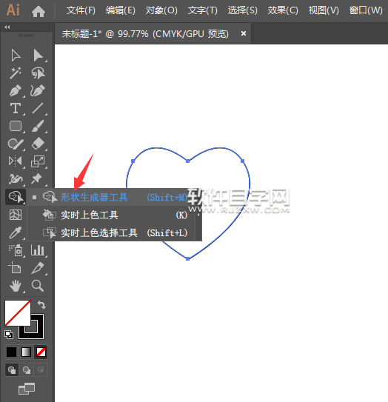Open the Shape Builder tool group

16,197
